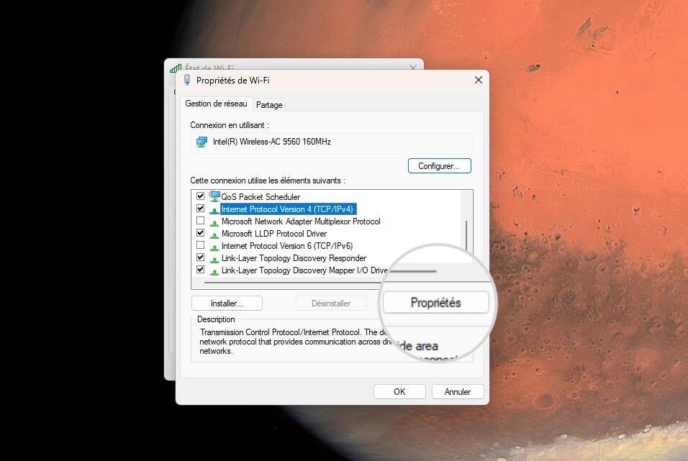The height and width of the screenshot is (461, 688).
Task: Cancel with the Annuler button
Action: 458,392
